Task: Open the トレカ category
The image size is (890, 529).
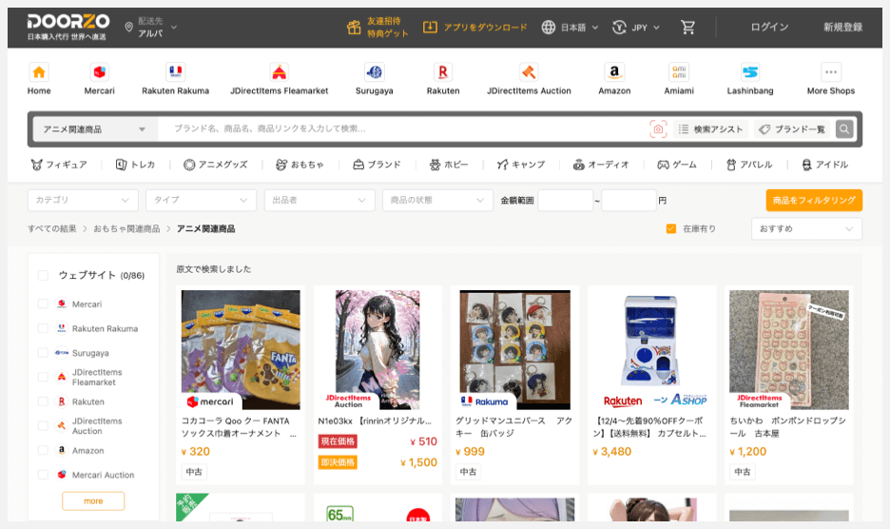Action: (135, 165)
